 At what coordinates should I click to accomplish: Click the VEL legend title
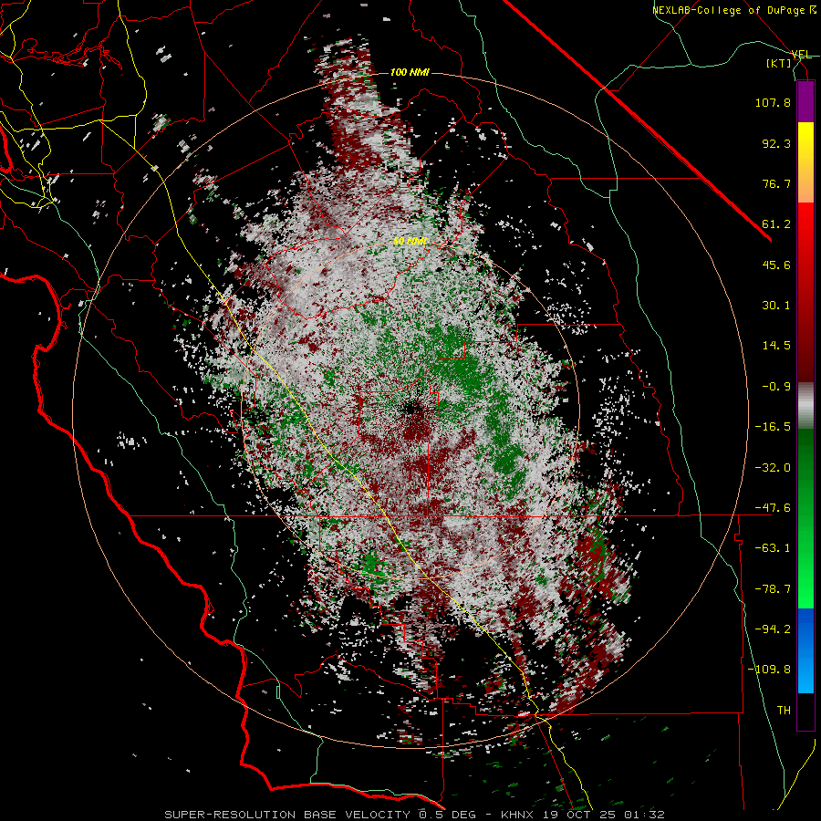coord(802,55)
